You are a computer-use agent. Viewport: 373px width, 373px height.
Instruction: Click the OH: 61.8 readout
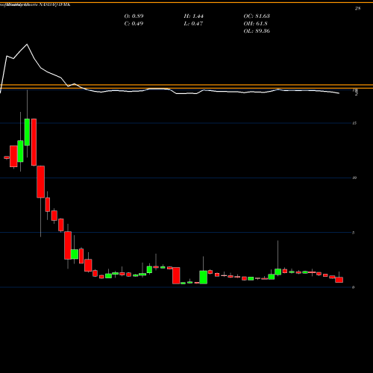[x=255, y=24]
